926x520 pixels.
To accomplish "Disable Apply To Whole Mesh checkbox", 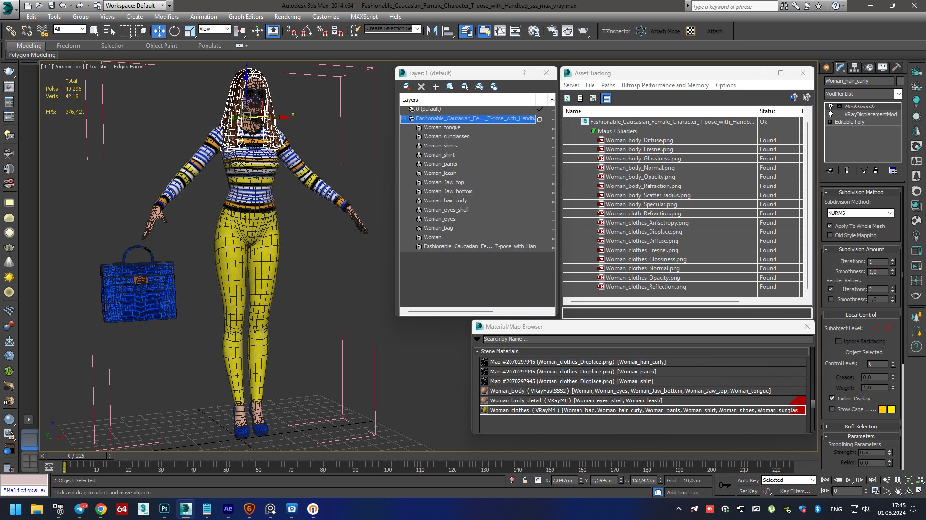I will pyautogui.click(x=830, y=226).
